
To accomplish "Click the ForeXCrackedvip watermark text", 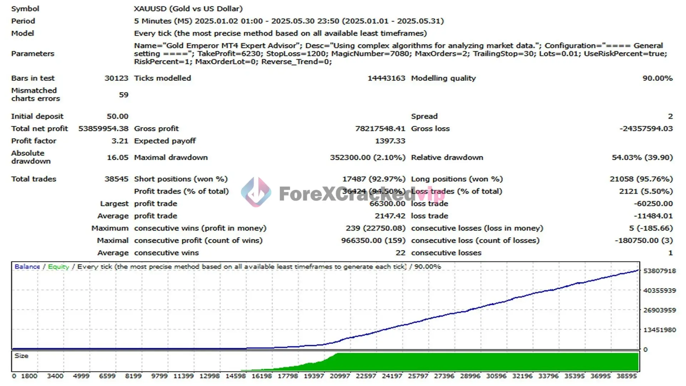I will pyautogui.click(x=362, y=194).
